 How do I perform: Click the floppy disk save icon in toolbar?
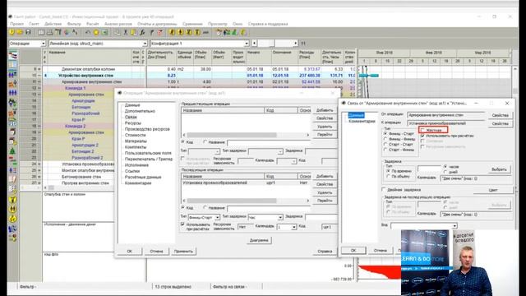pyautogui.click(x=28, y=32)
